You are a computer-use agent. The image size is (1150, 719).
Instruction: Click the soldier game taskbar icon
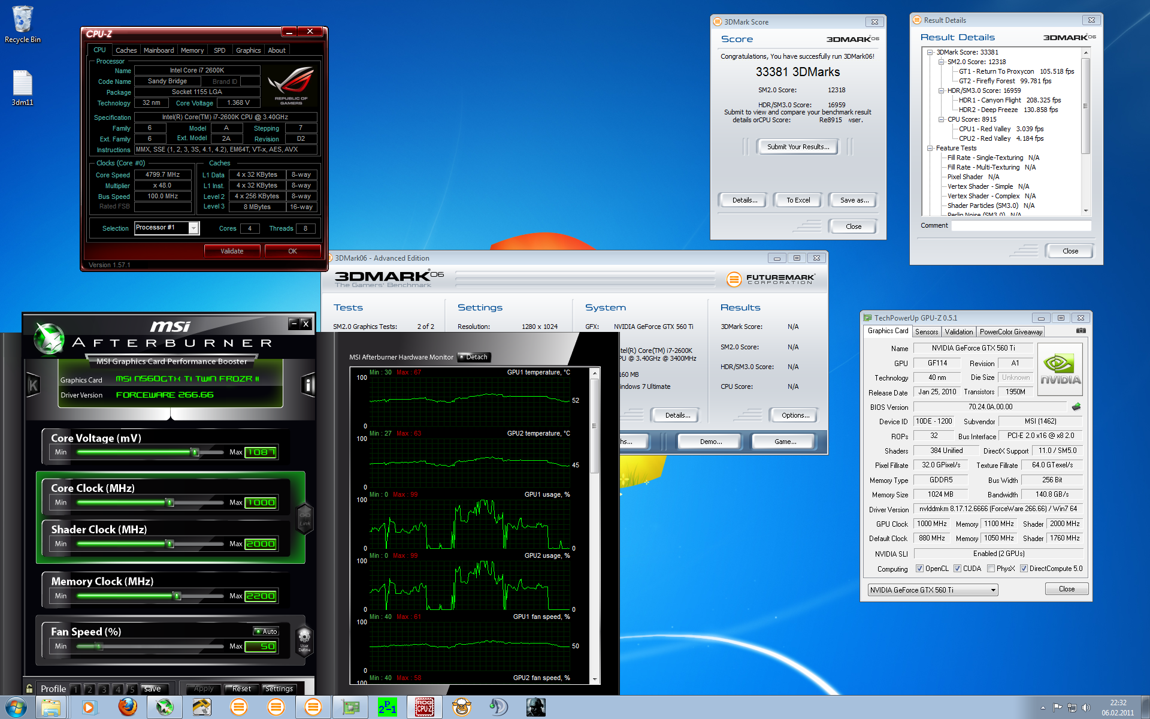535,708
